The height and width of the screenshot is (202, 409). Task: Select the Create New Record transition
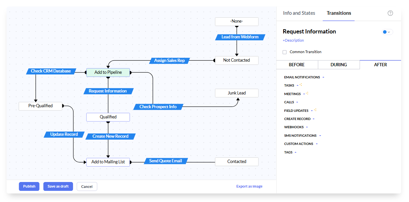click(x=110, y=136)
